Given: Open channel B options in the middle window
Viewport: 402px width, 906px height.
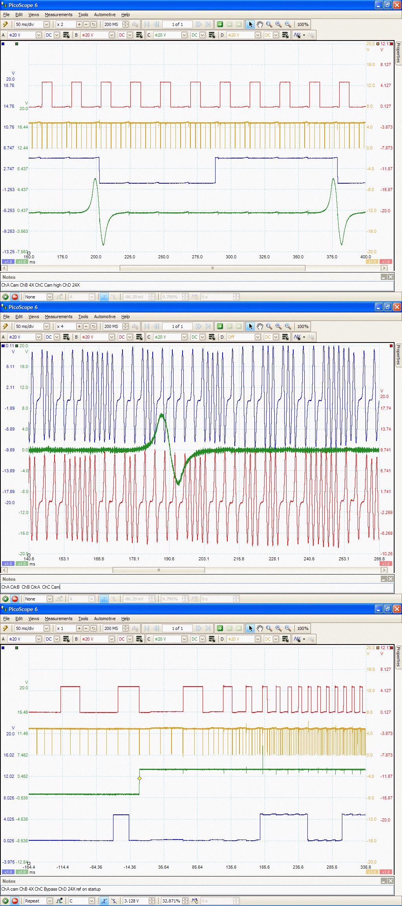Looking at the screenshot, I should (139, 337).
